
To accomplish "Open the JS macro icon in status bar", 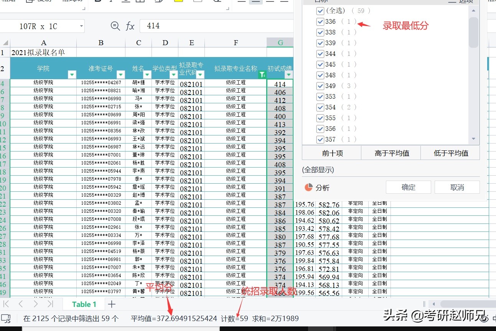I will coord(5,318).
